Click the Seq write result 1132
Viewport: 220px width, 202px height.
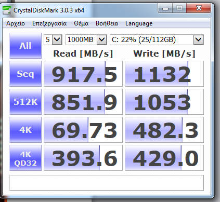(x=164, y=74)
